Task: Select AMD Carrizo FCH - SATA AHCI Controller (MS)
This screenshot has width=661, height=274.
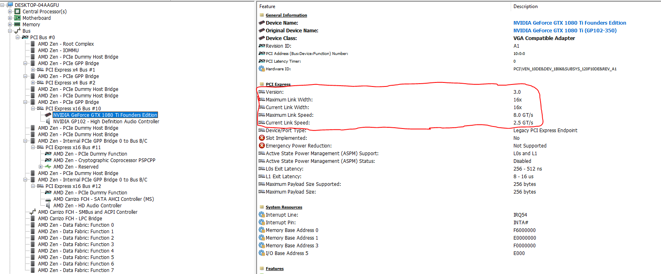Action: (x=103, y=199)
